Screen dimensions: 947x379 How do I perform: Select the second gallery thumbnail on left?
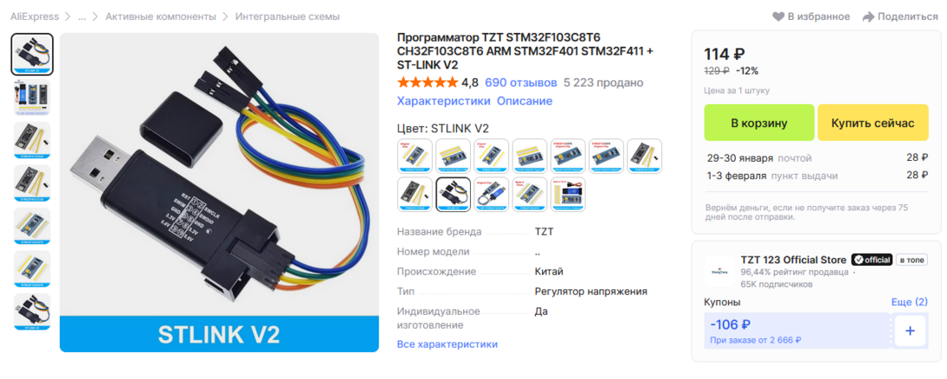coord(32,96)
